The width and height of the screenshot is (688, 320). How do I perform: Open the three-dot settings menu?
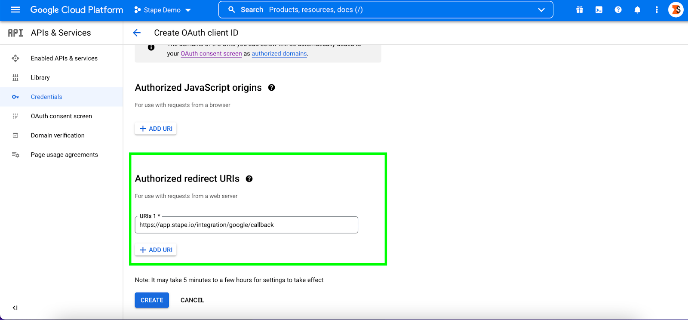click(x=657, y=9)
